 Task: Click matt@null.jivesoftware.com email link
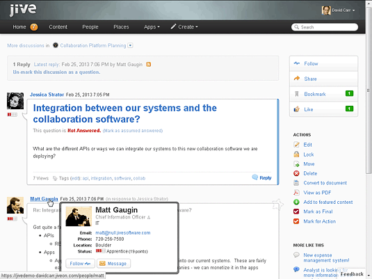pyautogui.click(x=123, y=232)
